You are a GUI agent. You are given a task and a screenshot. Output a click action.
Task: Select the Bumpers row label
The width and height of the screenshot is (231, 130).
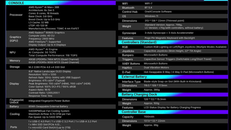tap(128, 55)
